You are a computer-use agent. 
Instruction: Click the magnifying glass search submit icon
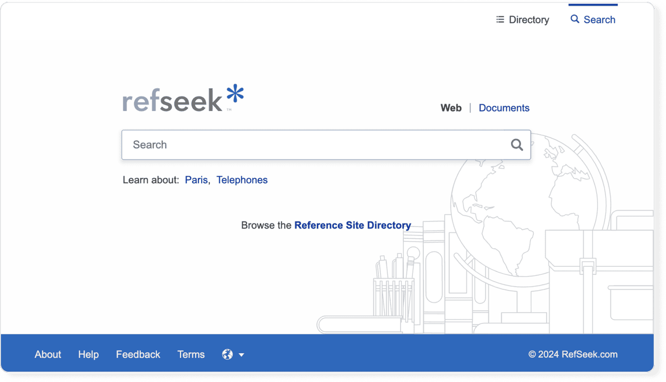pyautogui.click(x=517, y=145)
